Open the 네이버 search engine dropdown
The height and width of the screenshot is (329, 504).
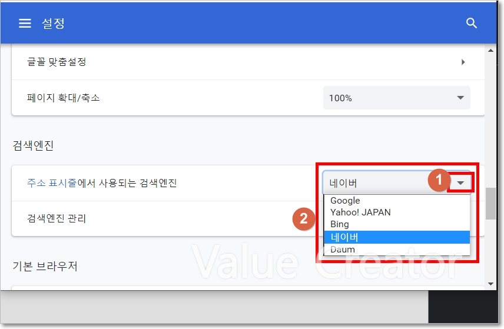(x=397, y=183)
